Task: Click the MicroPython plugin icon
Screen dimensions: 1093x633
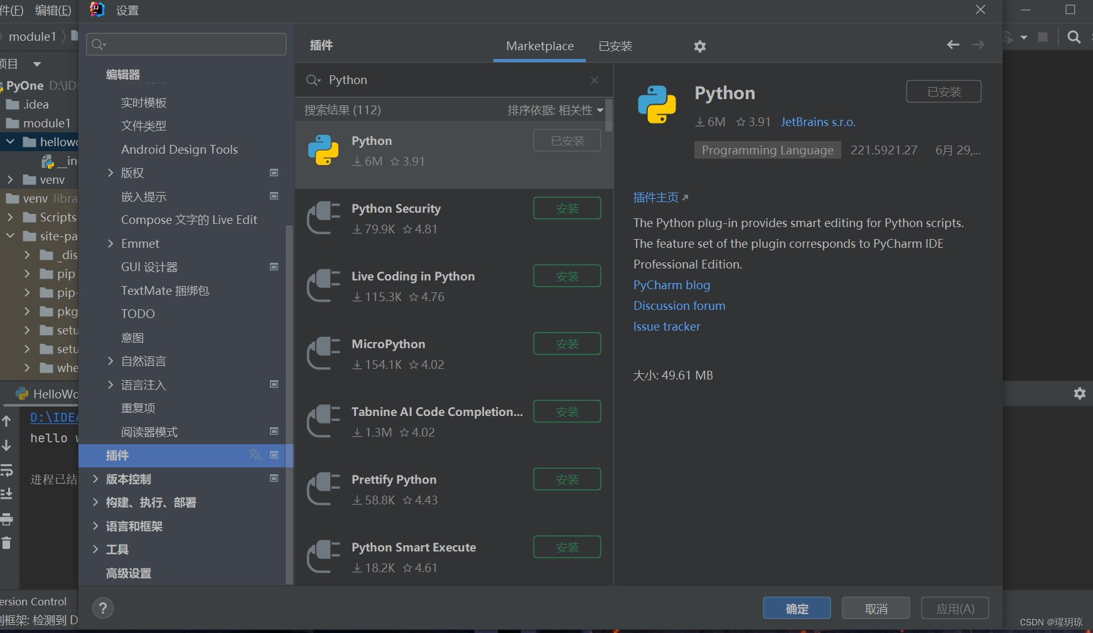Action: pos(323,353)
